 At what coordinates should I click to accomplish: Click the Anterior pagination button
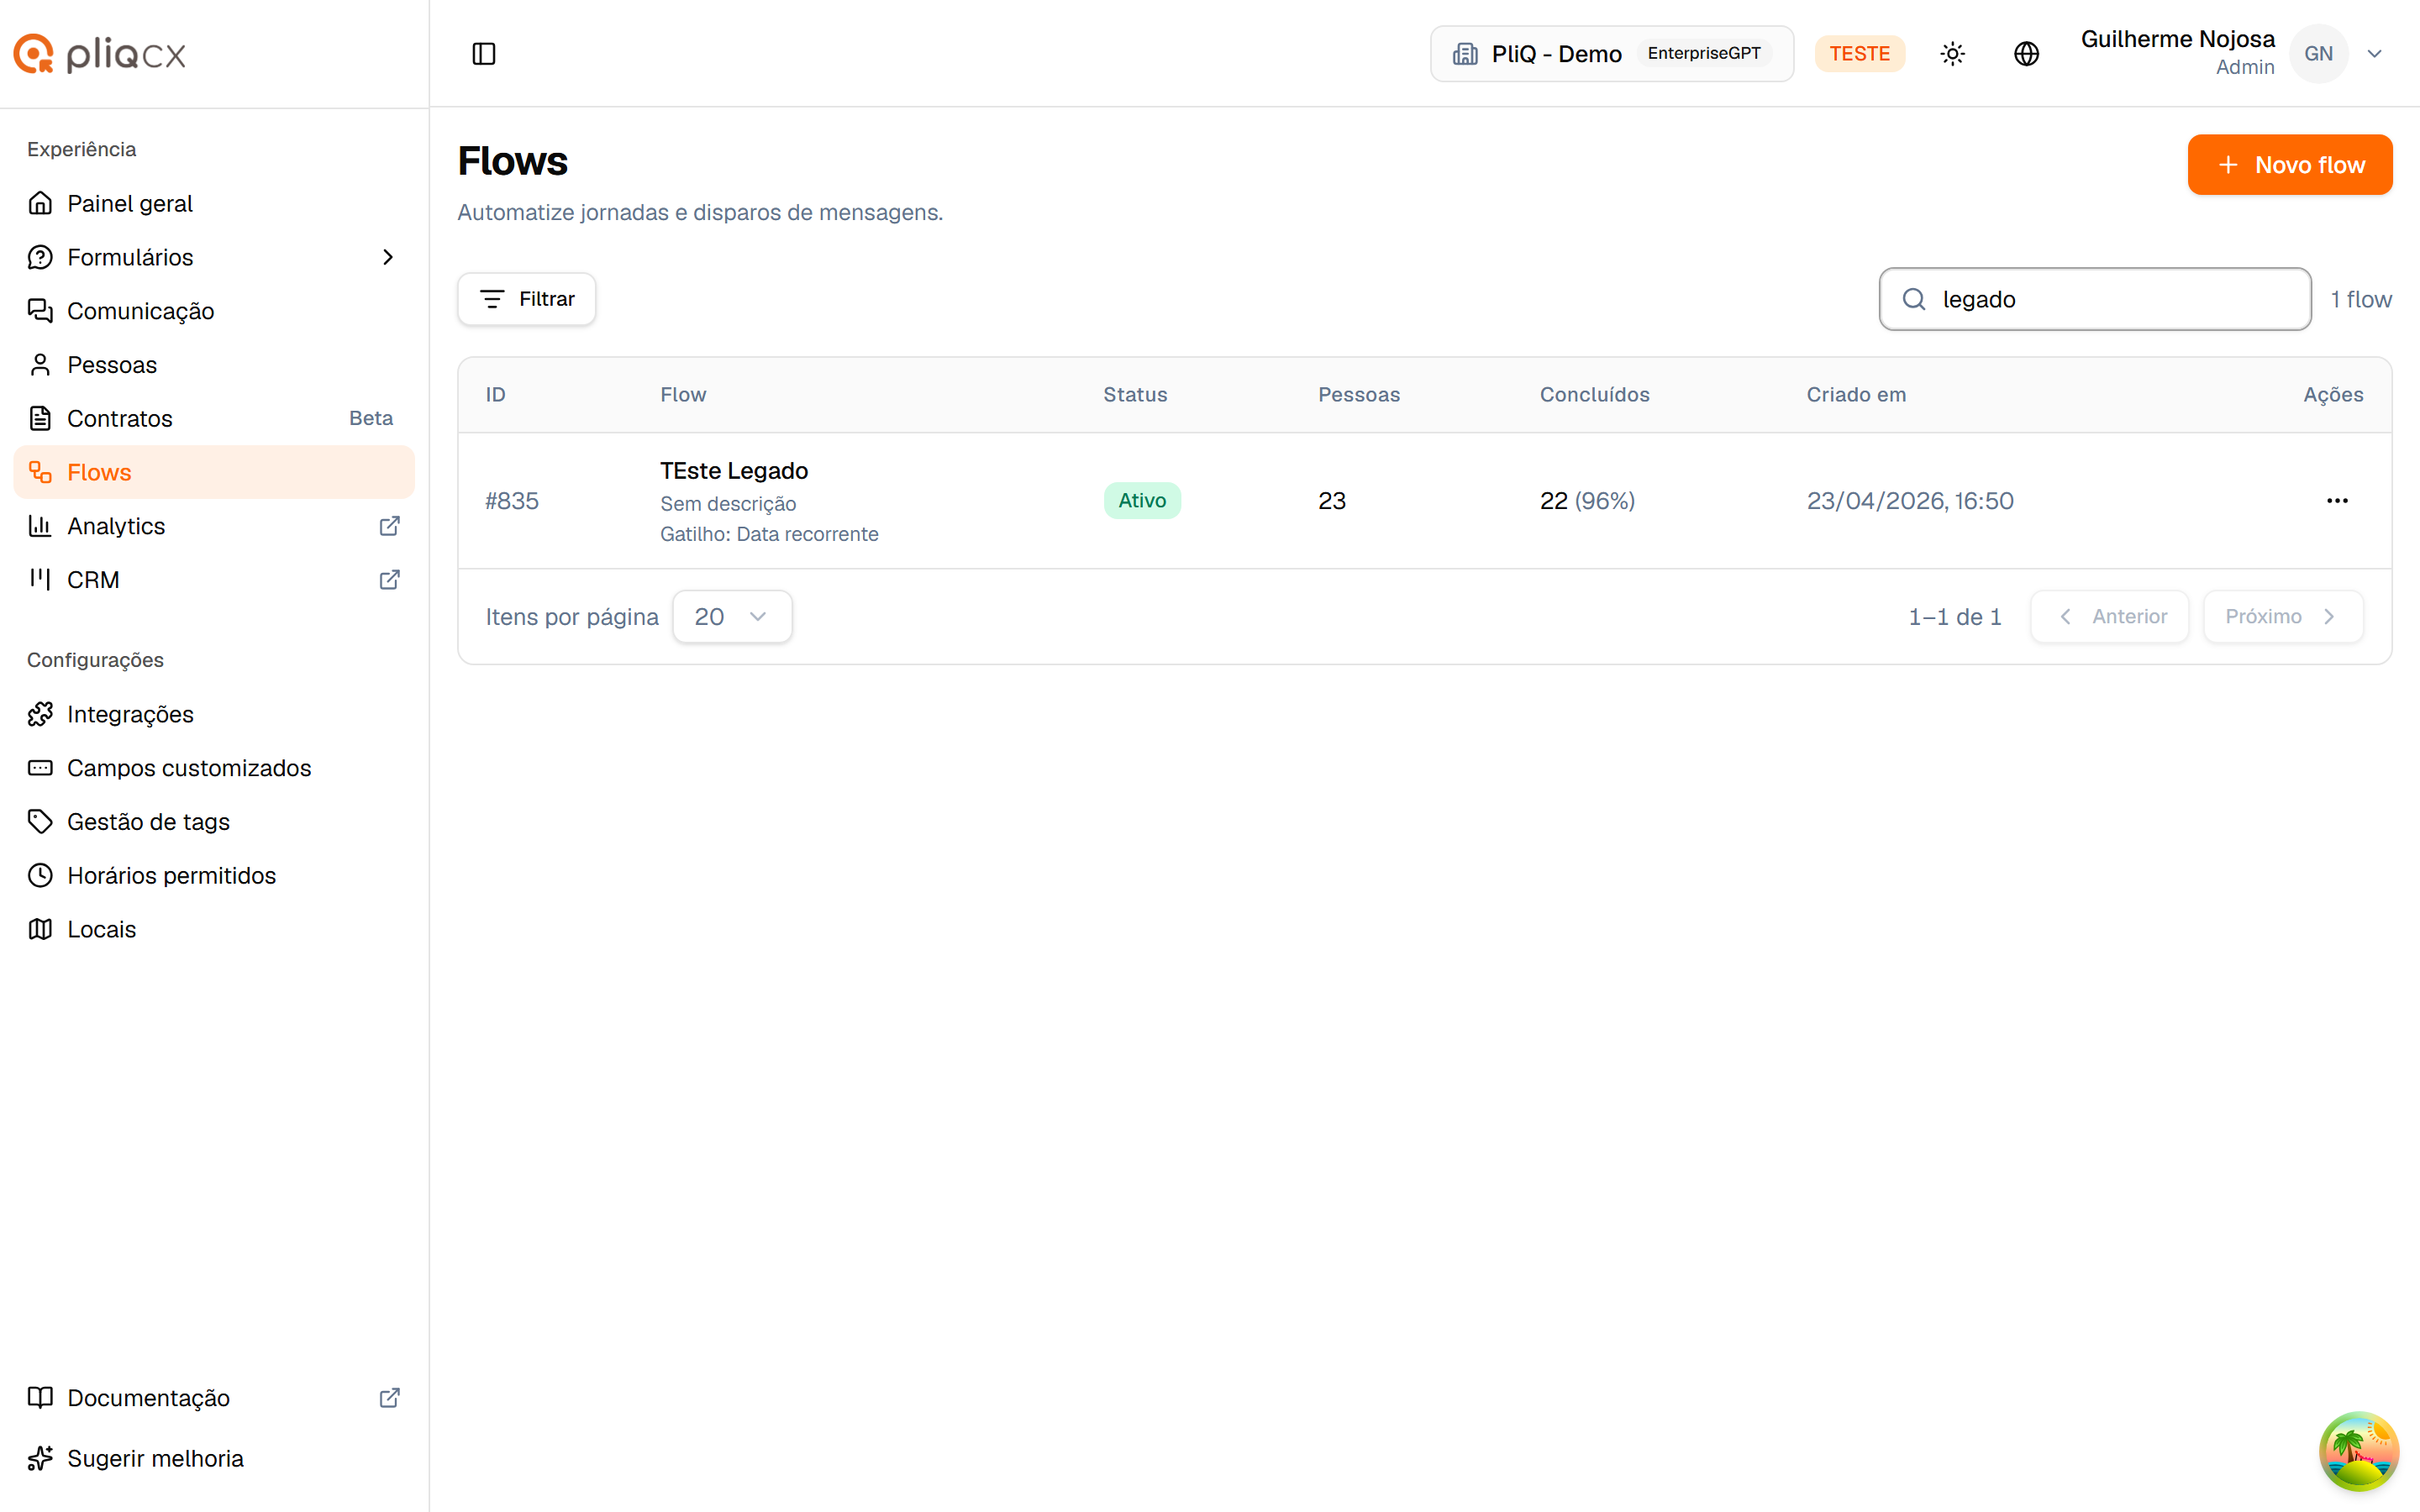(x=2109, y=617)
